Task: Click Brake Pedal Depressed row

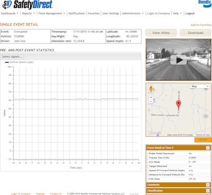Action: [179, 154]
